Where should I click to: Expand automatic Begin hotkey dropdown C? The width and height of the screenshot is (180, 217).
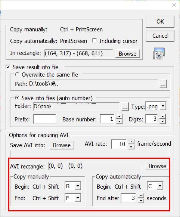click(x=160, y=186)
